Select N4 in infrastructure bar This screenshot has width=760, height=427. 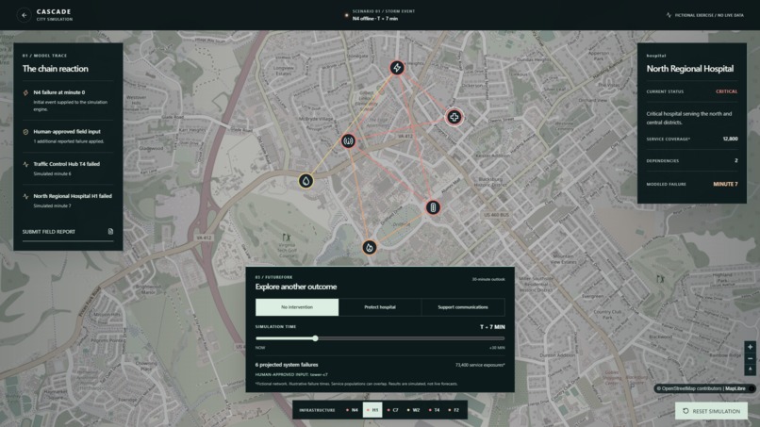tap(353, 410)
